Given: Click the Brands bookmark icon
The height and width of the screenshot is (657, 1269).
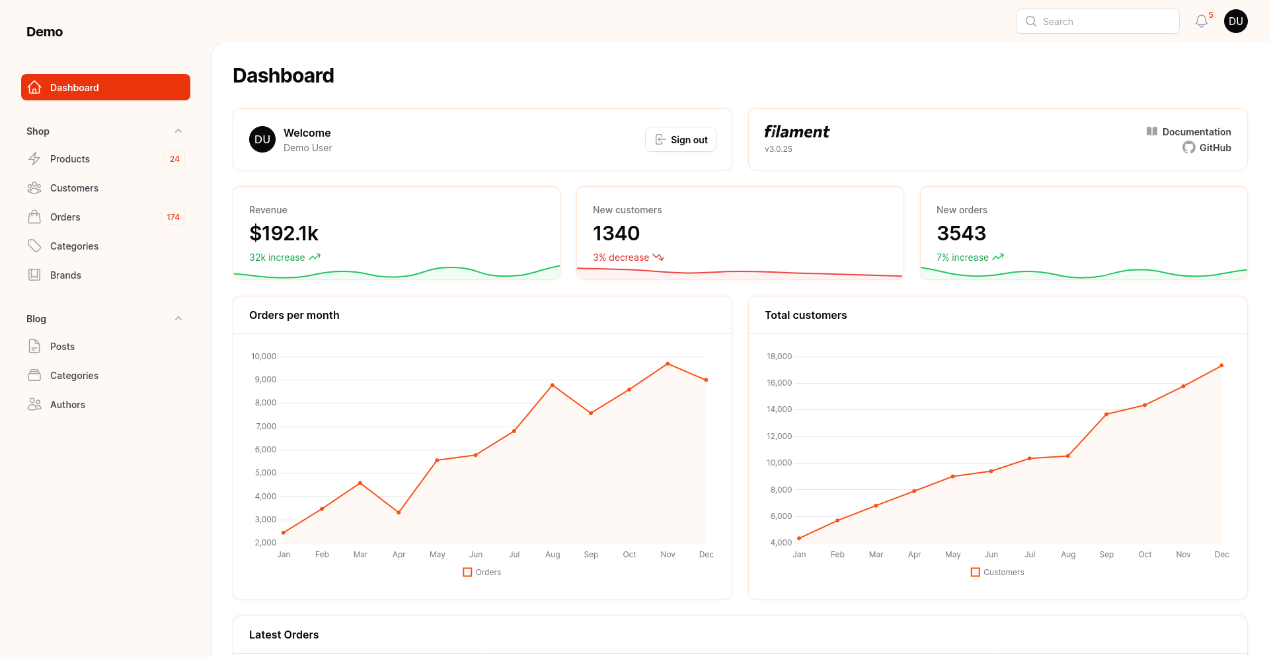Looking at the screenshot, I should [x=34, y=275].
